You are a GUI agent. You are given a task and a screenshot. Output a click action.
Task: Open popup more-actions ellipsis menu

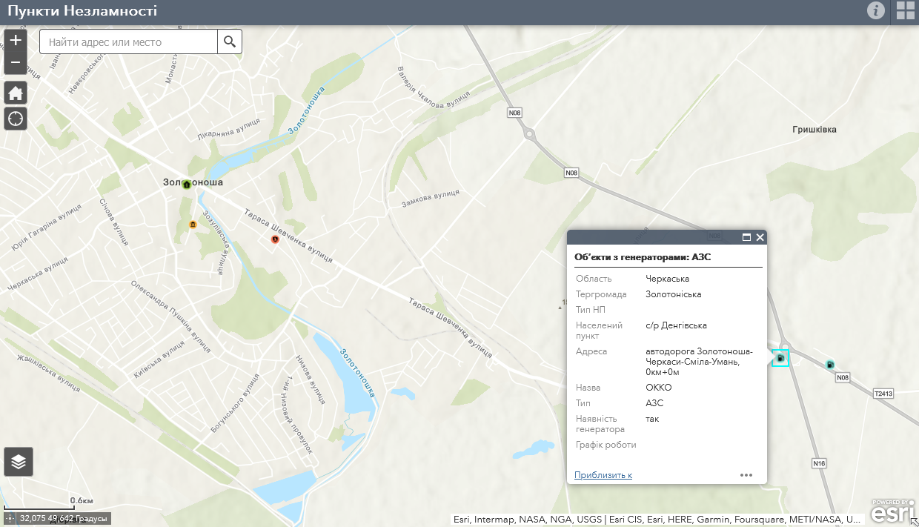(x=746, y=475)
